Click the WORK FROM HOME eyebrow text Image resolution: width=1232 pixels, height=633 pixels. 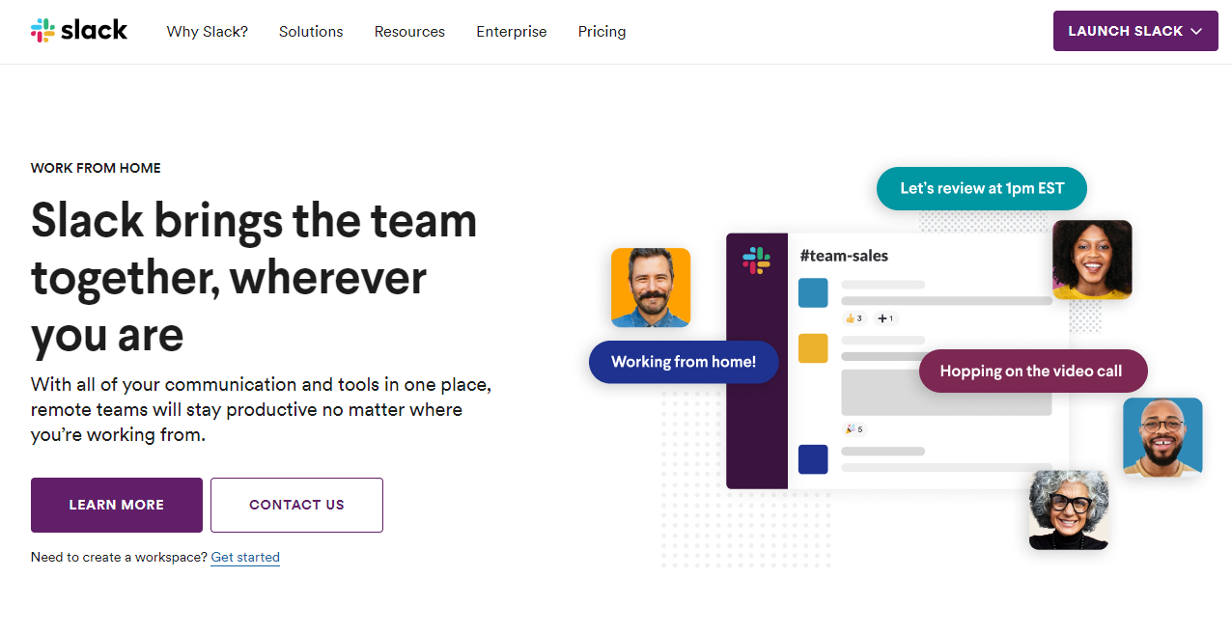(x=96, y=168)
